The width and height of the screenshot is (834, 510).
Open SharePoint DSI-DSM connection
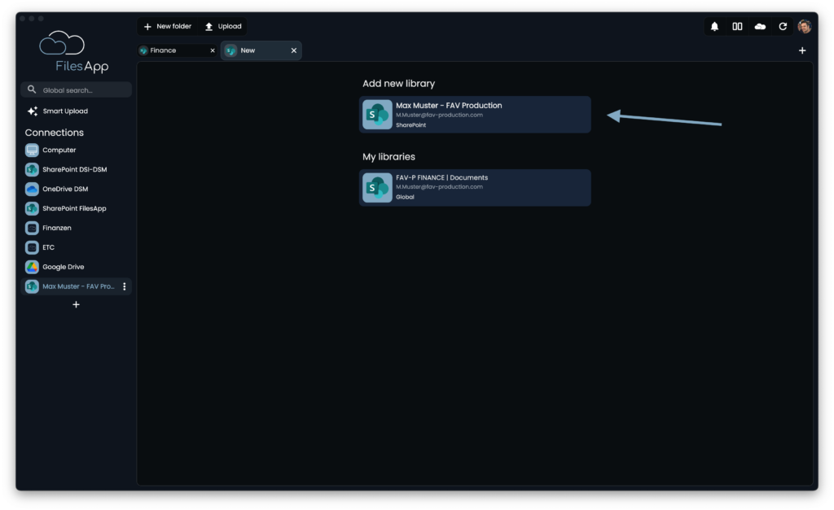[x=76, y=169]
